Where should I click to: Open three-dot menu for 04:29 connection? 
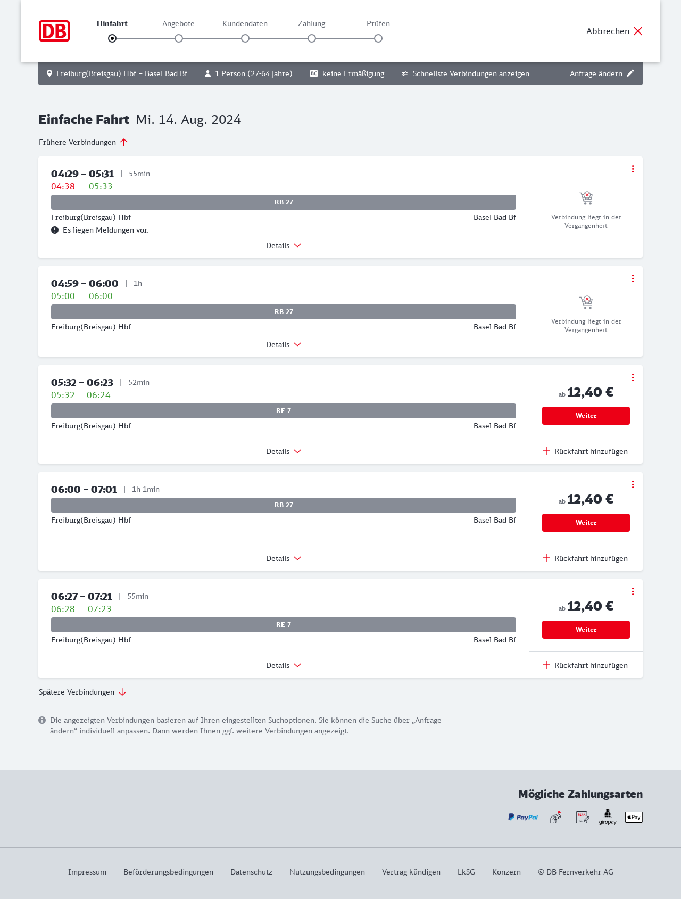633,169
